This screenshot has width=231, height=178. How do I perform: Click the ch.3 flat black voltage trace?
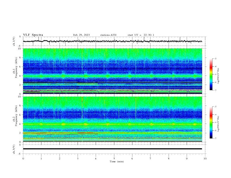click(112, 149)
